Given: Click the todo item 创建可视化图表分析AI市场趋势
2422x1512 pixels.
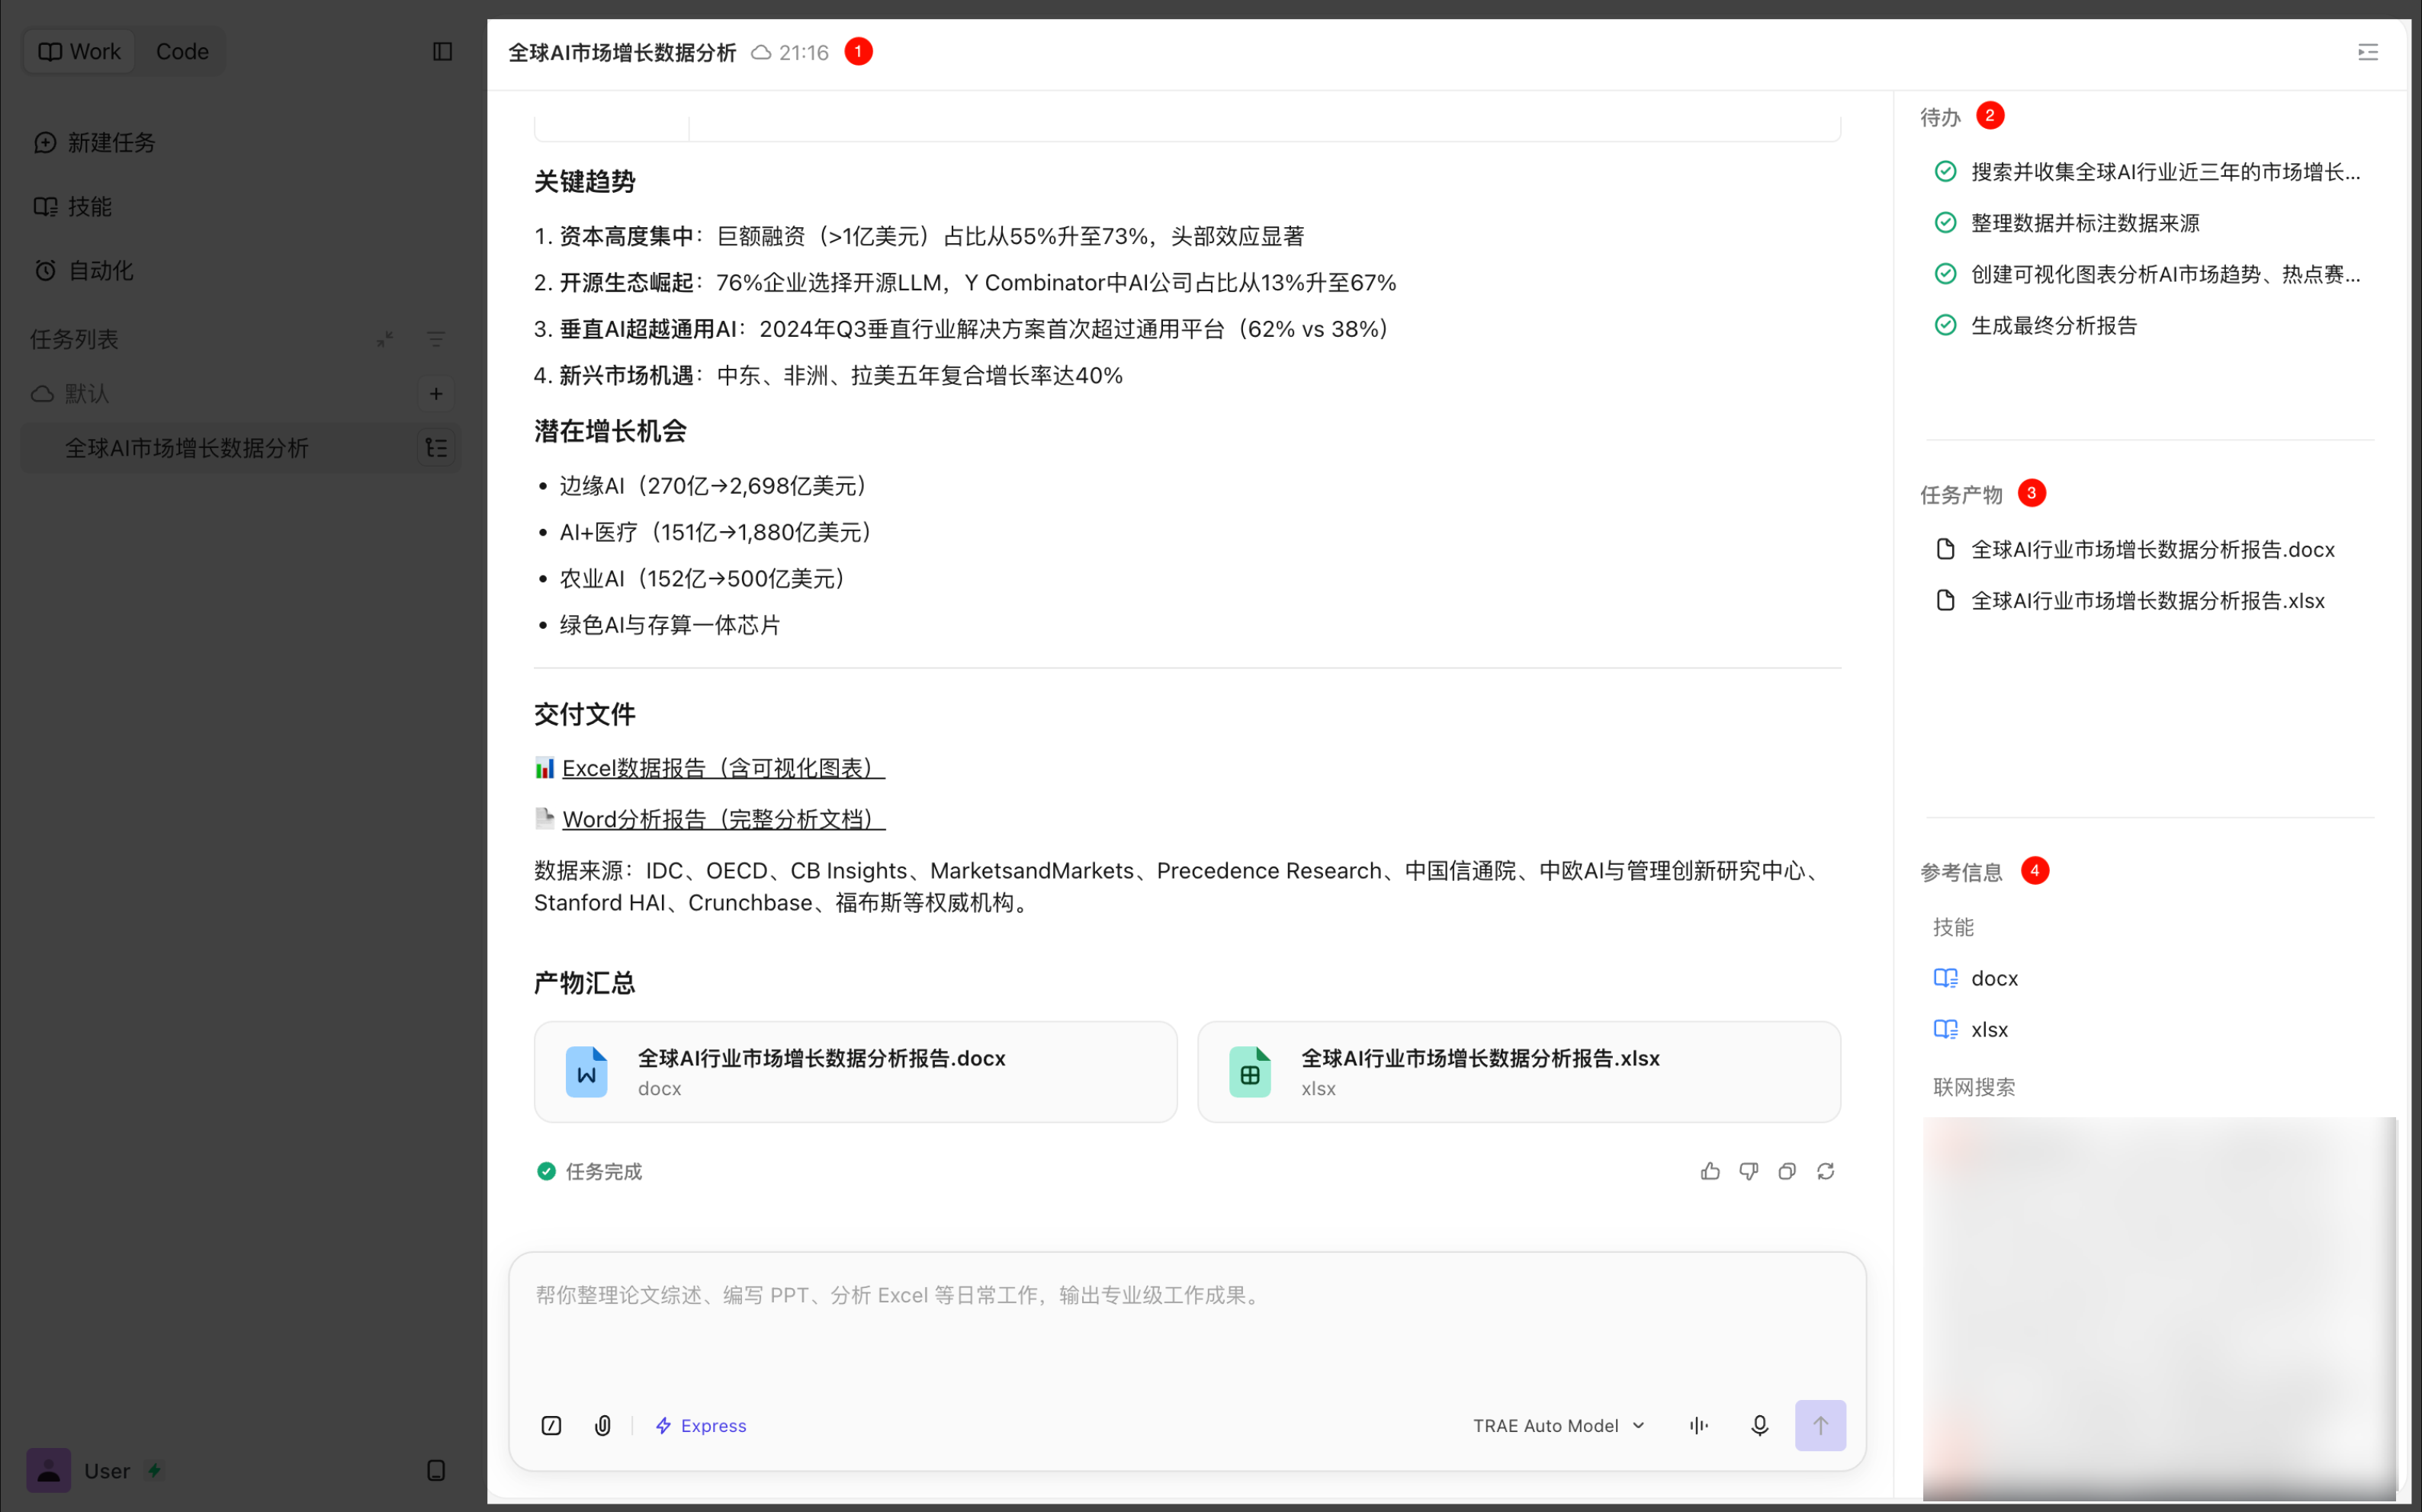Looking at the screenshot, I should [x=2148, y=274].
